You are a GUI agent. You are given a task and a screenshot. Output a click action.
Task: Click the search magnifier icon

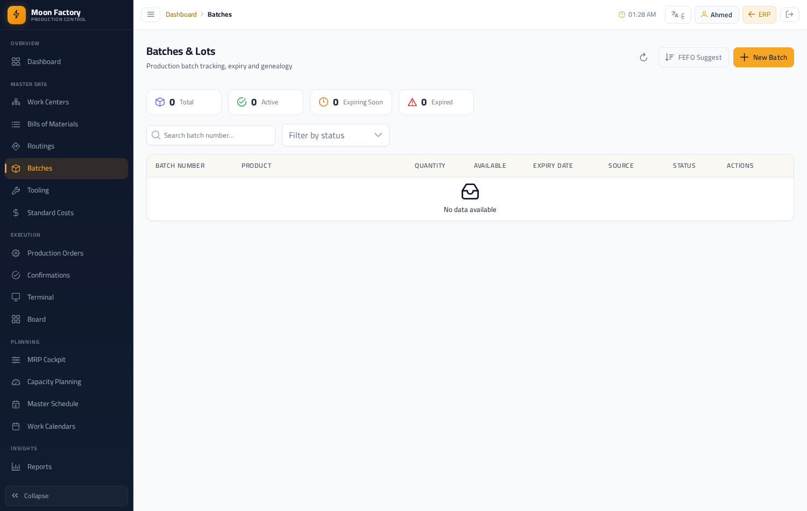point(156,136)
